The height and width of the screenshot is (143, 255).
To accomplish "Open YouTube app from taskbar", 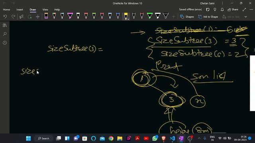I will point(146,138).
